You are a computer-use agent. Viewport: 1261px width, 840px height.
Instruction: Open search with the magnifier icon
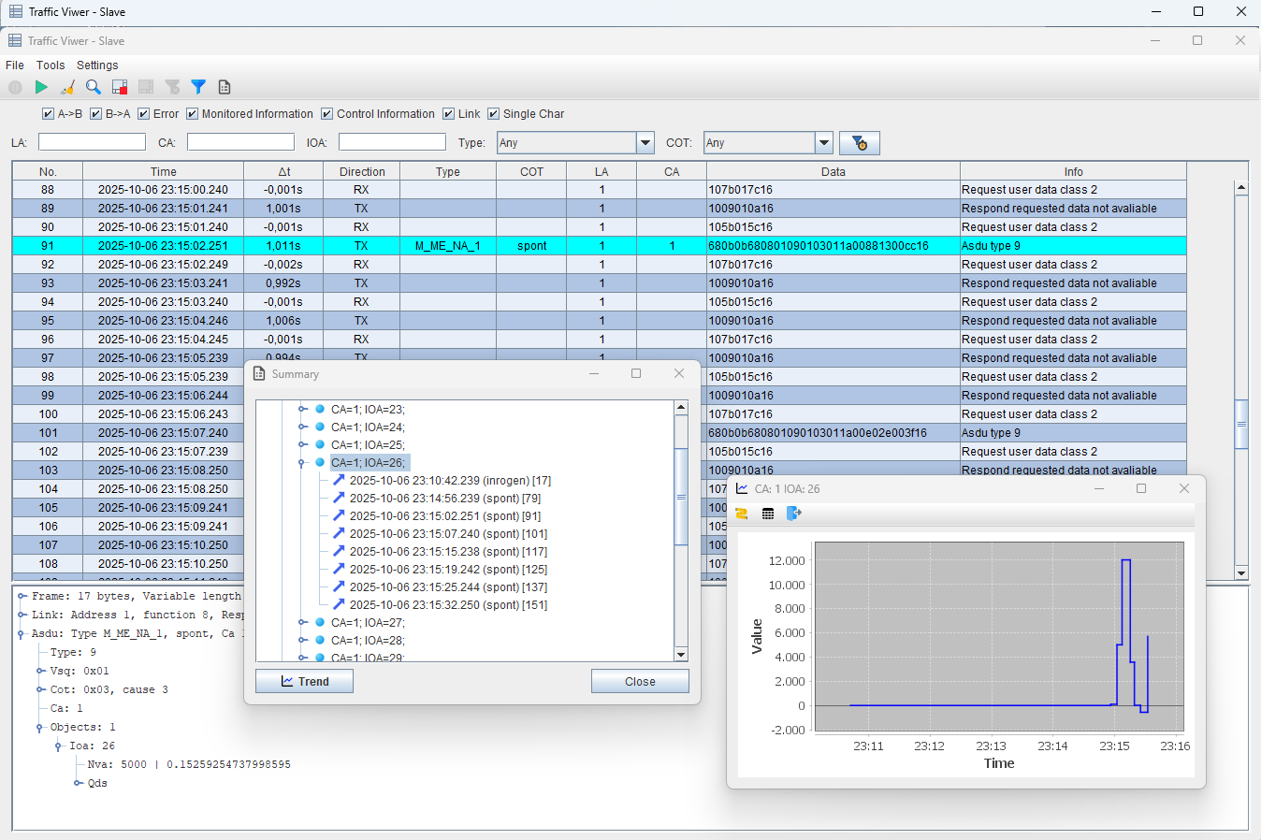tap(94, 87)
